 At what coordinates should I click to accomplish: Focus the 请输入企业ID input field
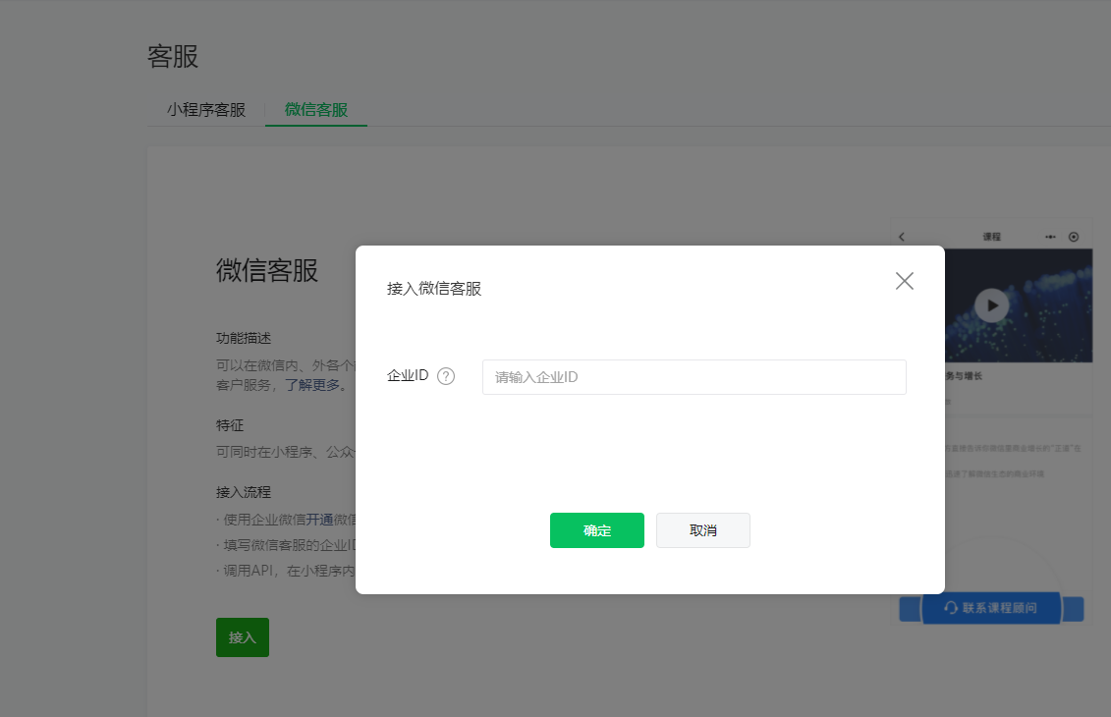(x=694, y=377)
